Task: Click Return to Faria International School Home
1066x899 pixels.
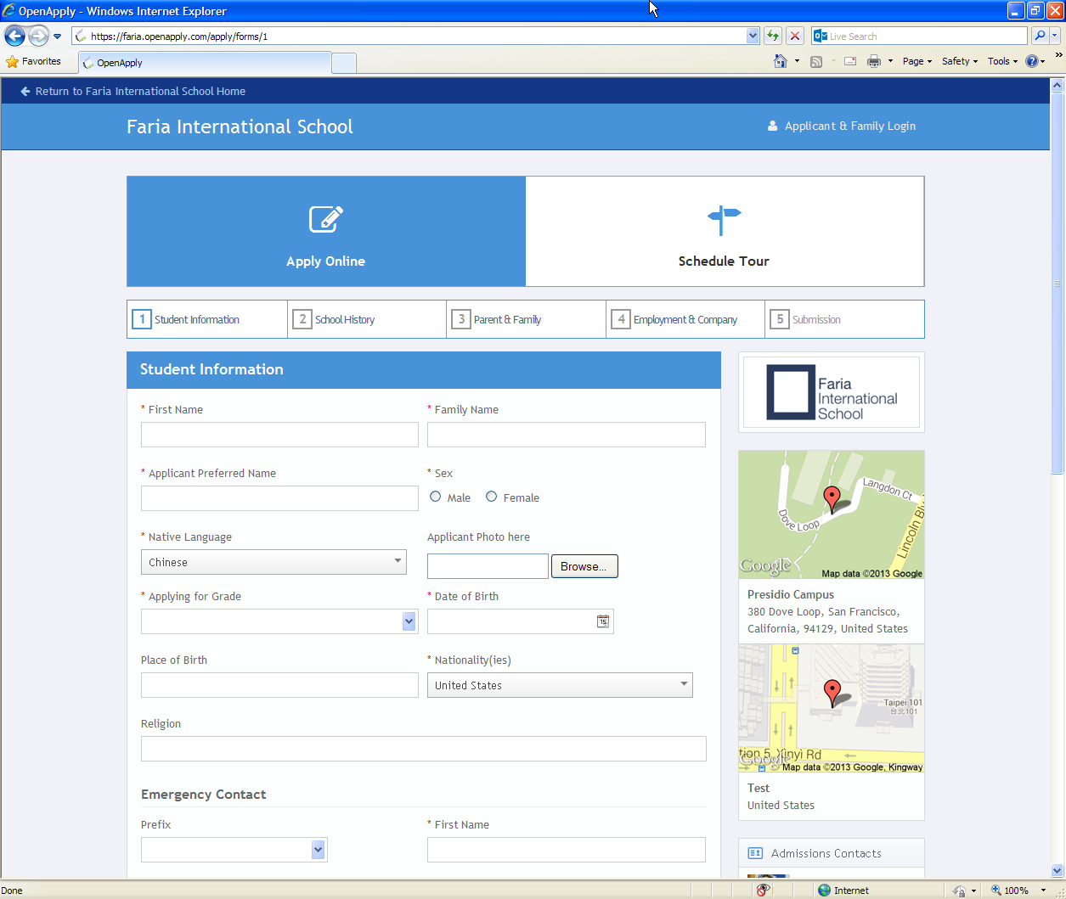Action: click(133, 91)
